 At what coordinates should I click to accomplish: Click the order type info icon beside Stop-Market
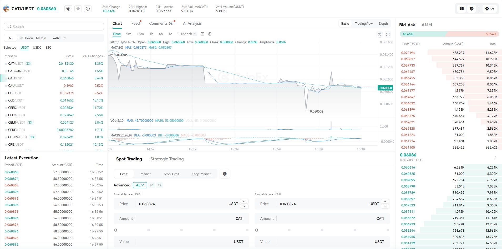[225, 174]
